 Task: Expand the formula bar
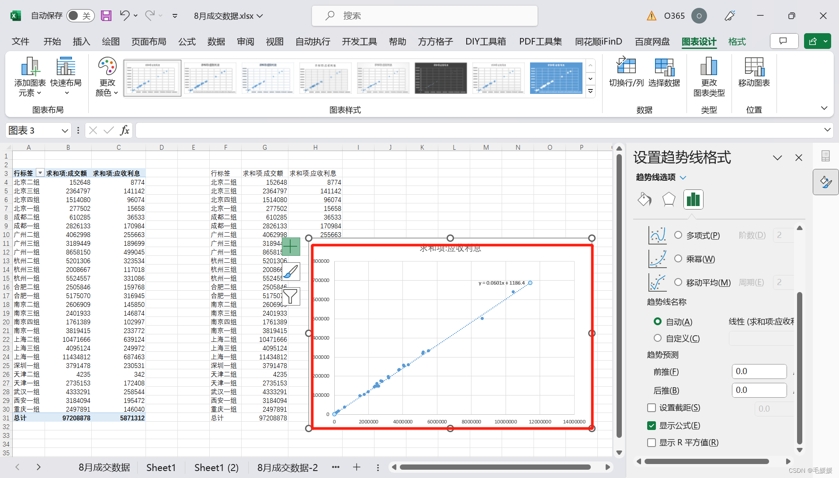click(827, 130)
